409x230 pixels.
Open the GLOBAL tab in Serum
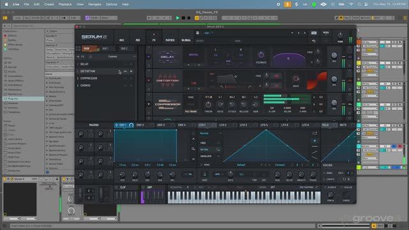click(x=186, y=40)
